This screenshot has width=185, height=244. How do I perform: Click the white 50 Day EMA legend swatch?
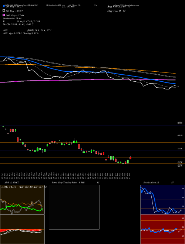(x=4, y=11)
